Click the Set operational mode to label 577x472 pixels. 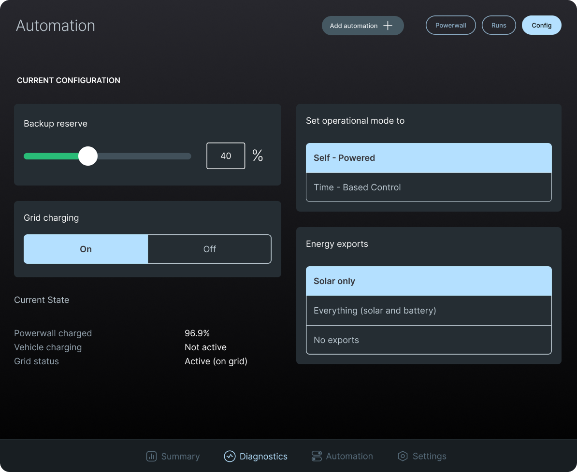pyautogui.click(x=355, y=121)
